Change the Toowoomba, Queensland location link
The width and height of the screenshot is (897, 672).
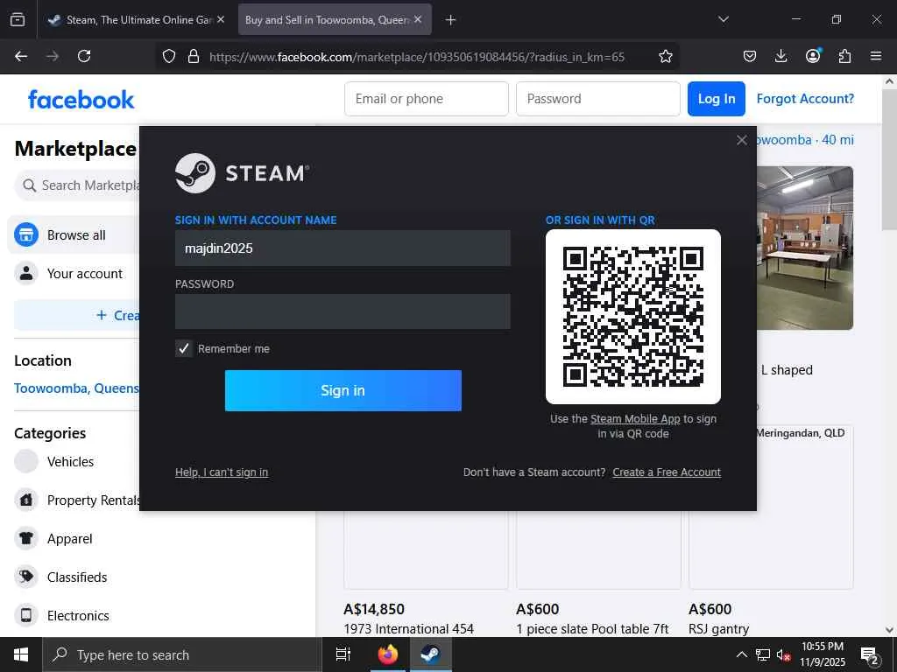(77, 388)
